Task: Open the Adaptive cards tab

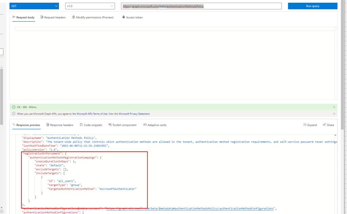Action: (x=155, y=125)
